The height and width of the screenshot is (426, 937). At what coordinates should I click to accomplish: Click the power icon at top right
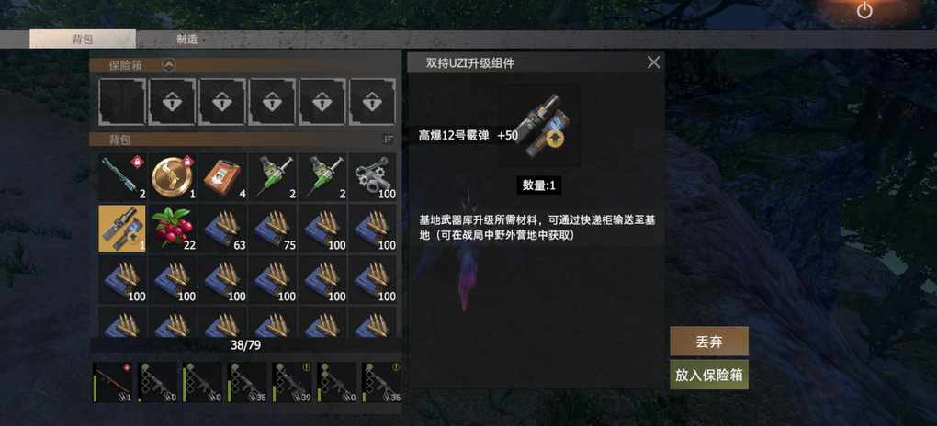point(864,10)
